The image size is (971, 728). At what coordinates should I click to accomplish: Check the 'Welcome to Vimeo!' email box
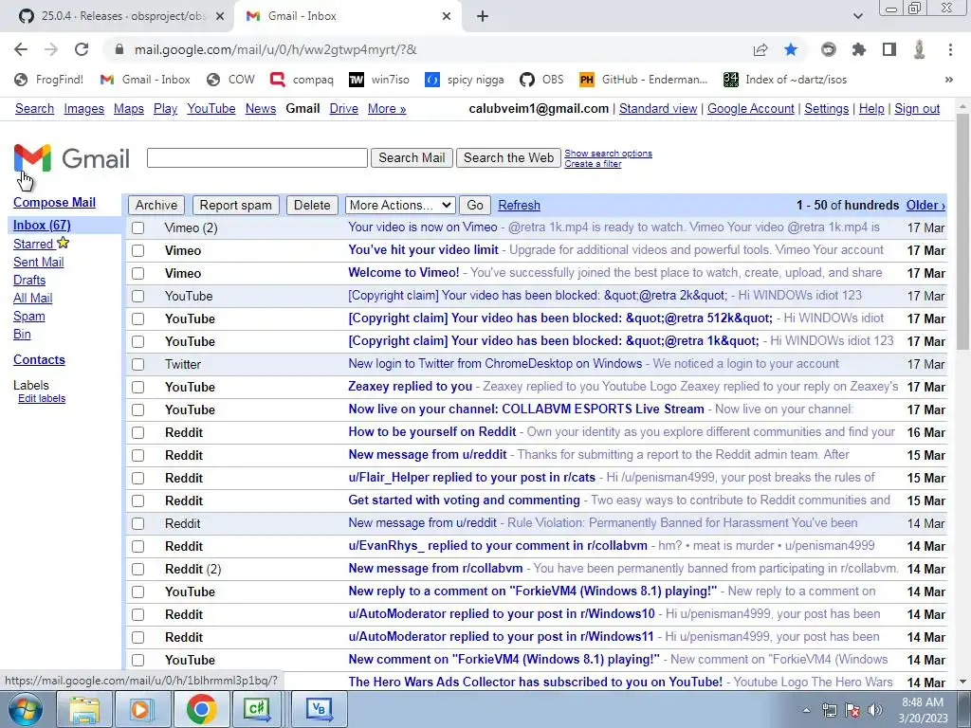(138, 273)
